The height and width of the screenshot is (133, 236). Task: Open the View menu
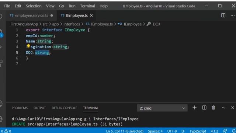point(50,6)
